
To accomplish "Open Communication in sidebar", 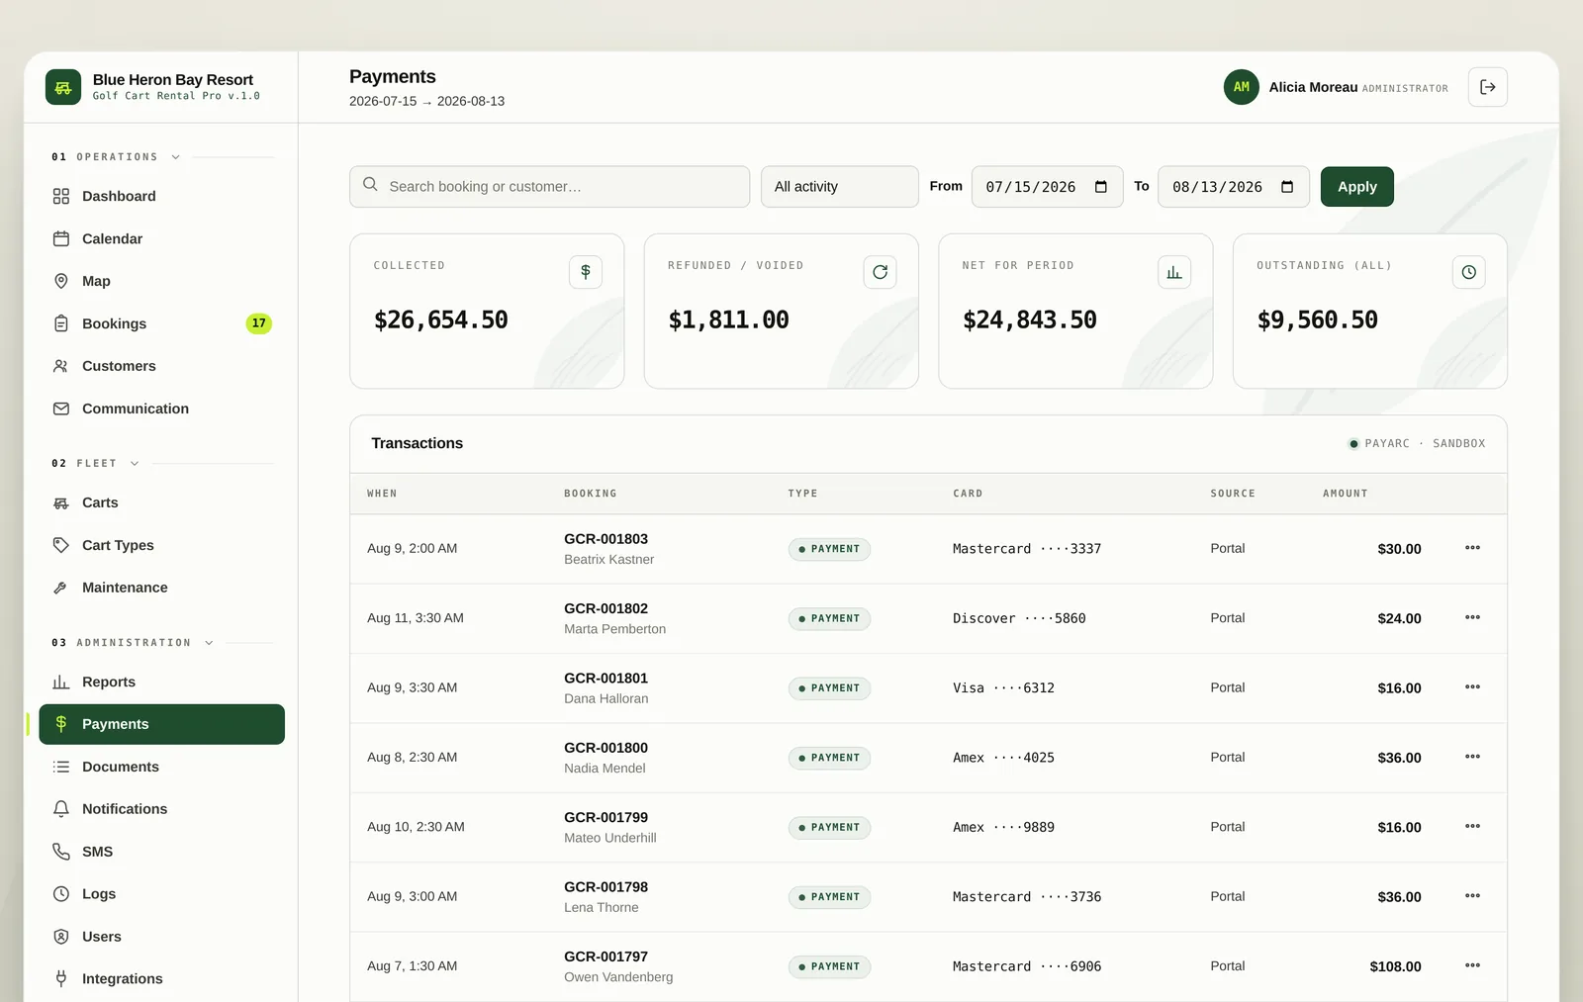I will [161, 409].
